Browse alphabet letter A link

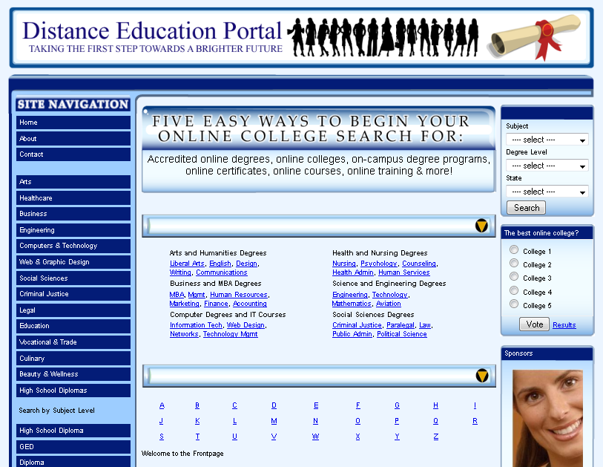pyautogui.click(x=162, y=405)
